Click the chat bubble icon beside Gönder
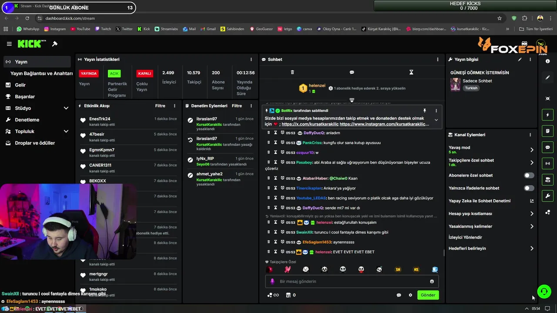Viewport: 557px width, 313px height. point(399,295)
